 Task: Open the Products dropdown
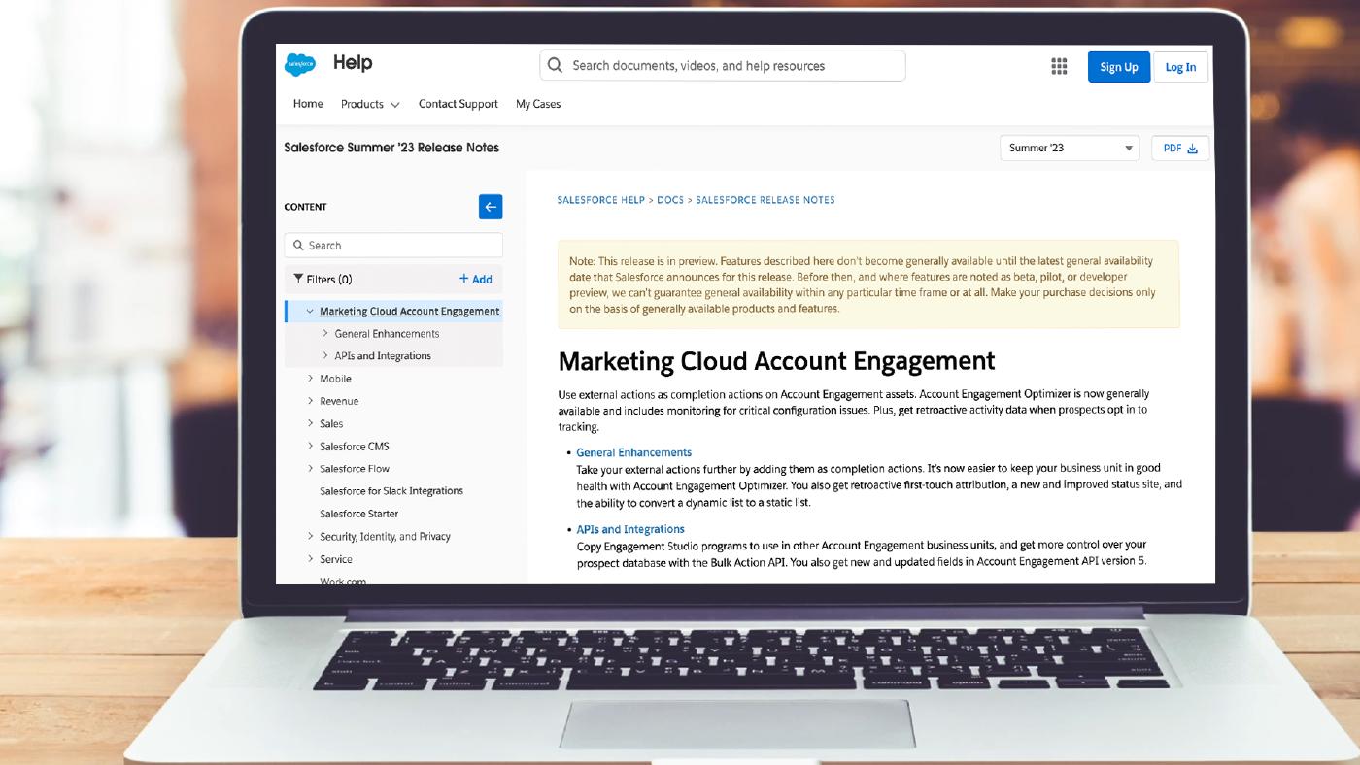pyautogui.click(x=370, y=104)
